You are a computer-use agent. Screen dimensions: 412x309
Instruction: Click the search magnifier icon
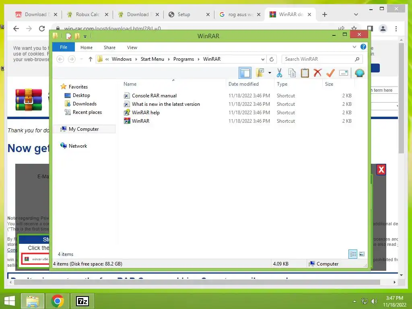357,59
